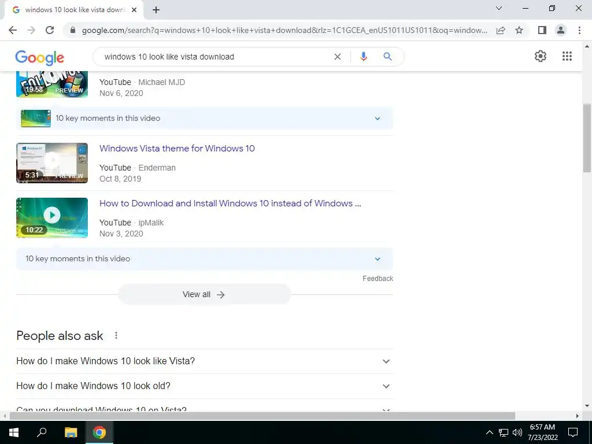Show hidden system tray icons
This screenshot has width=592, height=444.
tap(489, 432)
